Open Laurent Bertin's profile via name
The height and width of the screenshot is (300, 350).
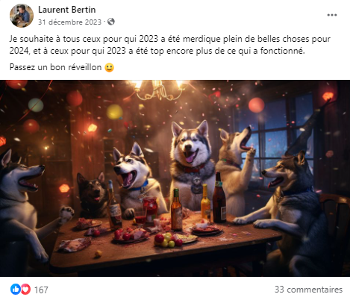[x=66, y=10]
